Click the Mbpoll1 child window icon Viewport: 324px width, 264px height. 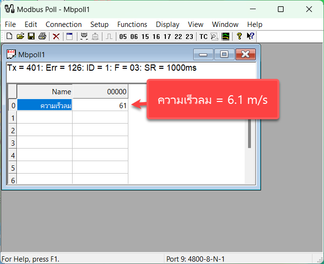pos(11,54)
